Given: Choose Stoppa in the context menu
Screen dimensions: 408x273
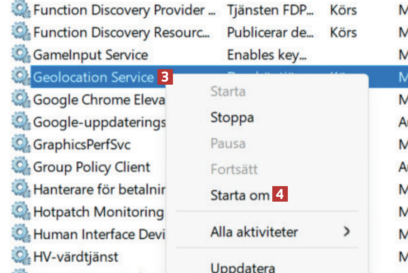Looking at the screenshot, I should tap(232, 117).
